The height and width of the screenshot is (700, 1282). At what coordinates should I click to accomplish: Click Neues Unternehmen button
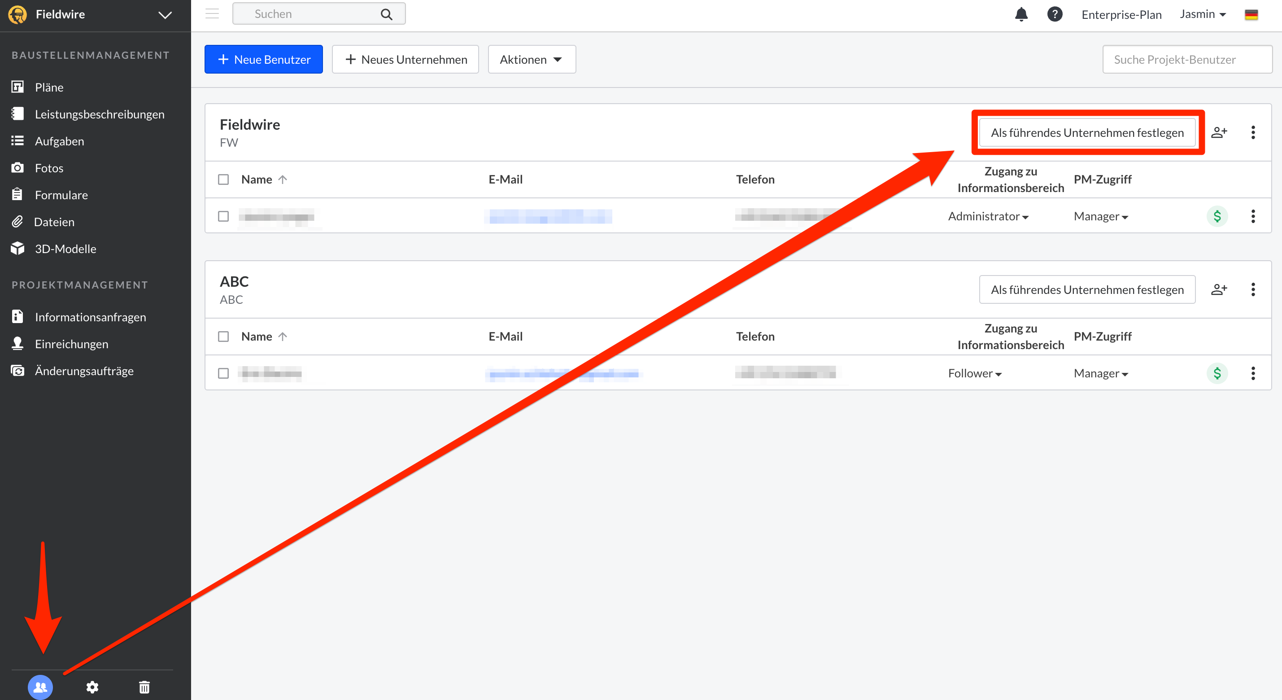(406, 59)
